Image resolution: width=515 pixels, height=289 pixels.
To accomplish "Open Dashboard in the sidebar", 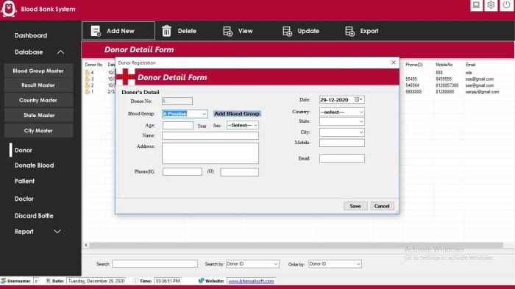I will 31,35.
